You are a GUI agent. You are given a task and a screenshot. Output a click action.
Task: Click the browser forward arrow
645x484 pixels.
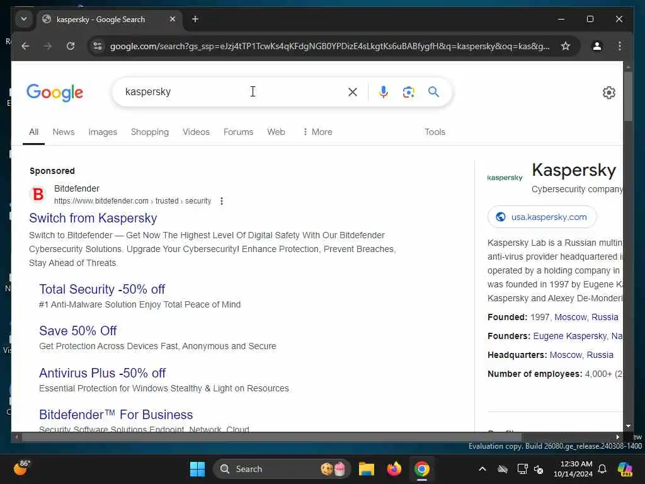pyautogui.click(x=48, y=46)
